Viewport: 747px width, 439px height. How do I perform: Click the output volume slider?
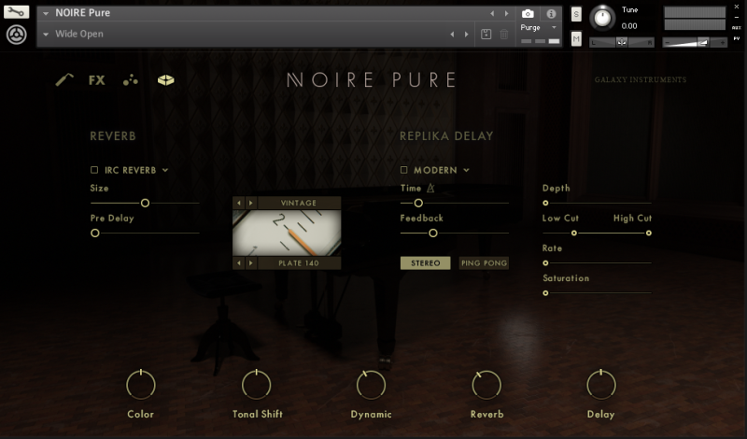[x=695, y=42]
